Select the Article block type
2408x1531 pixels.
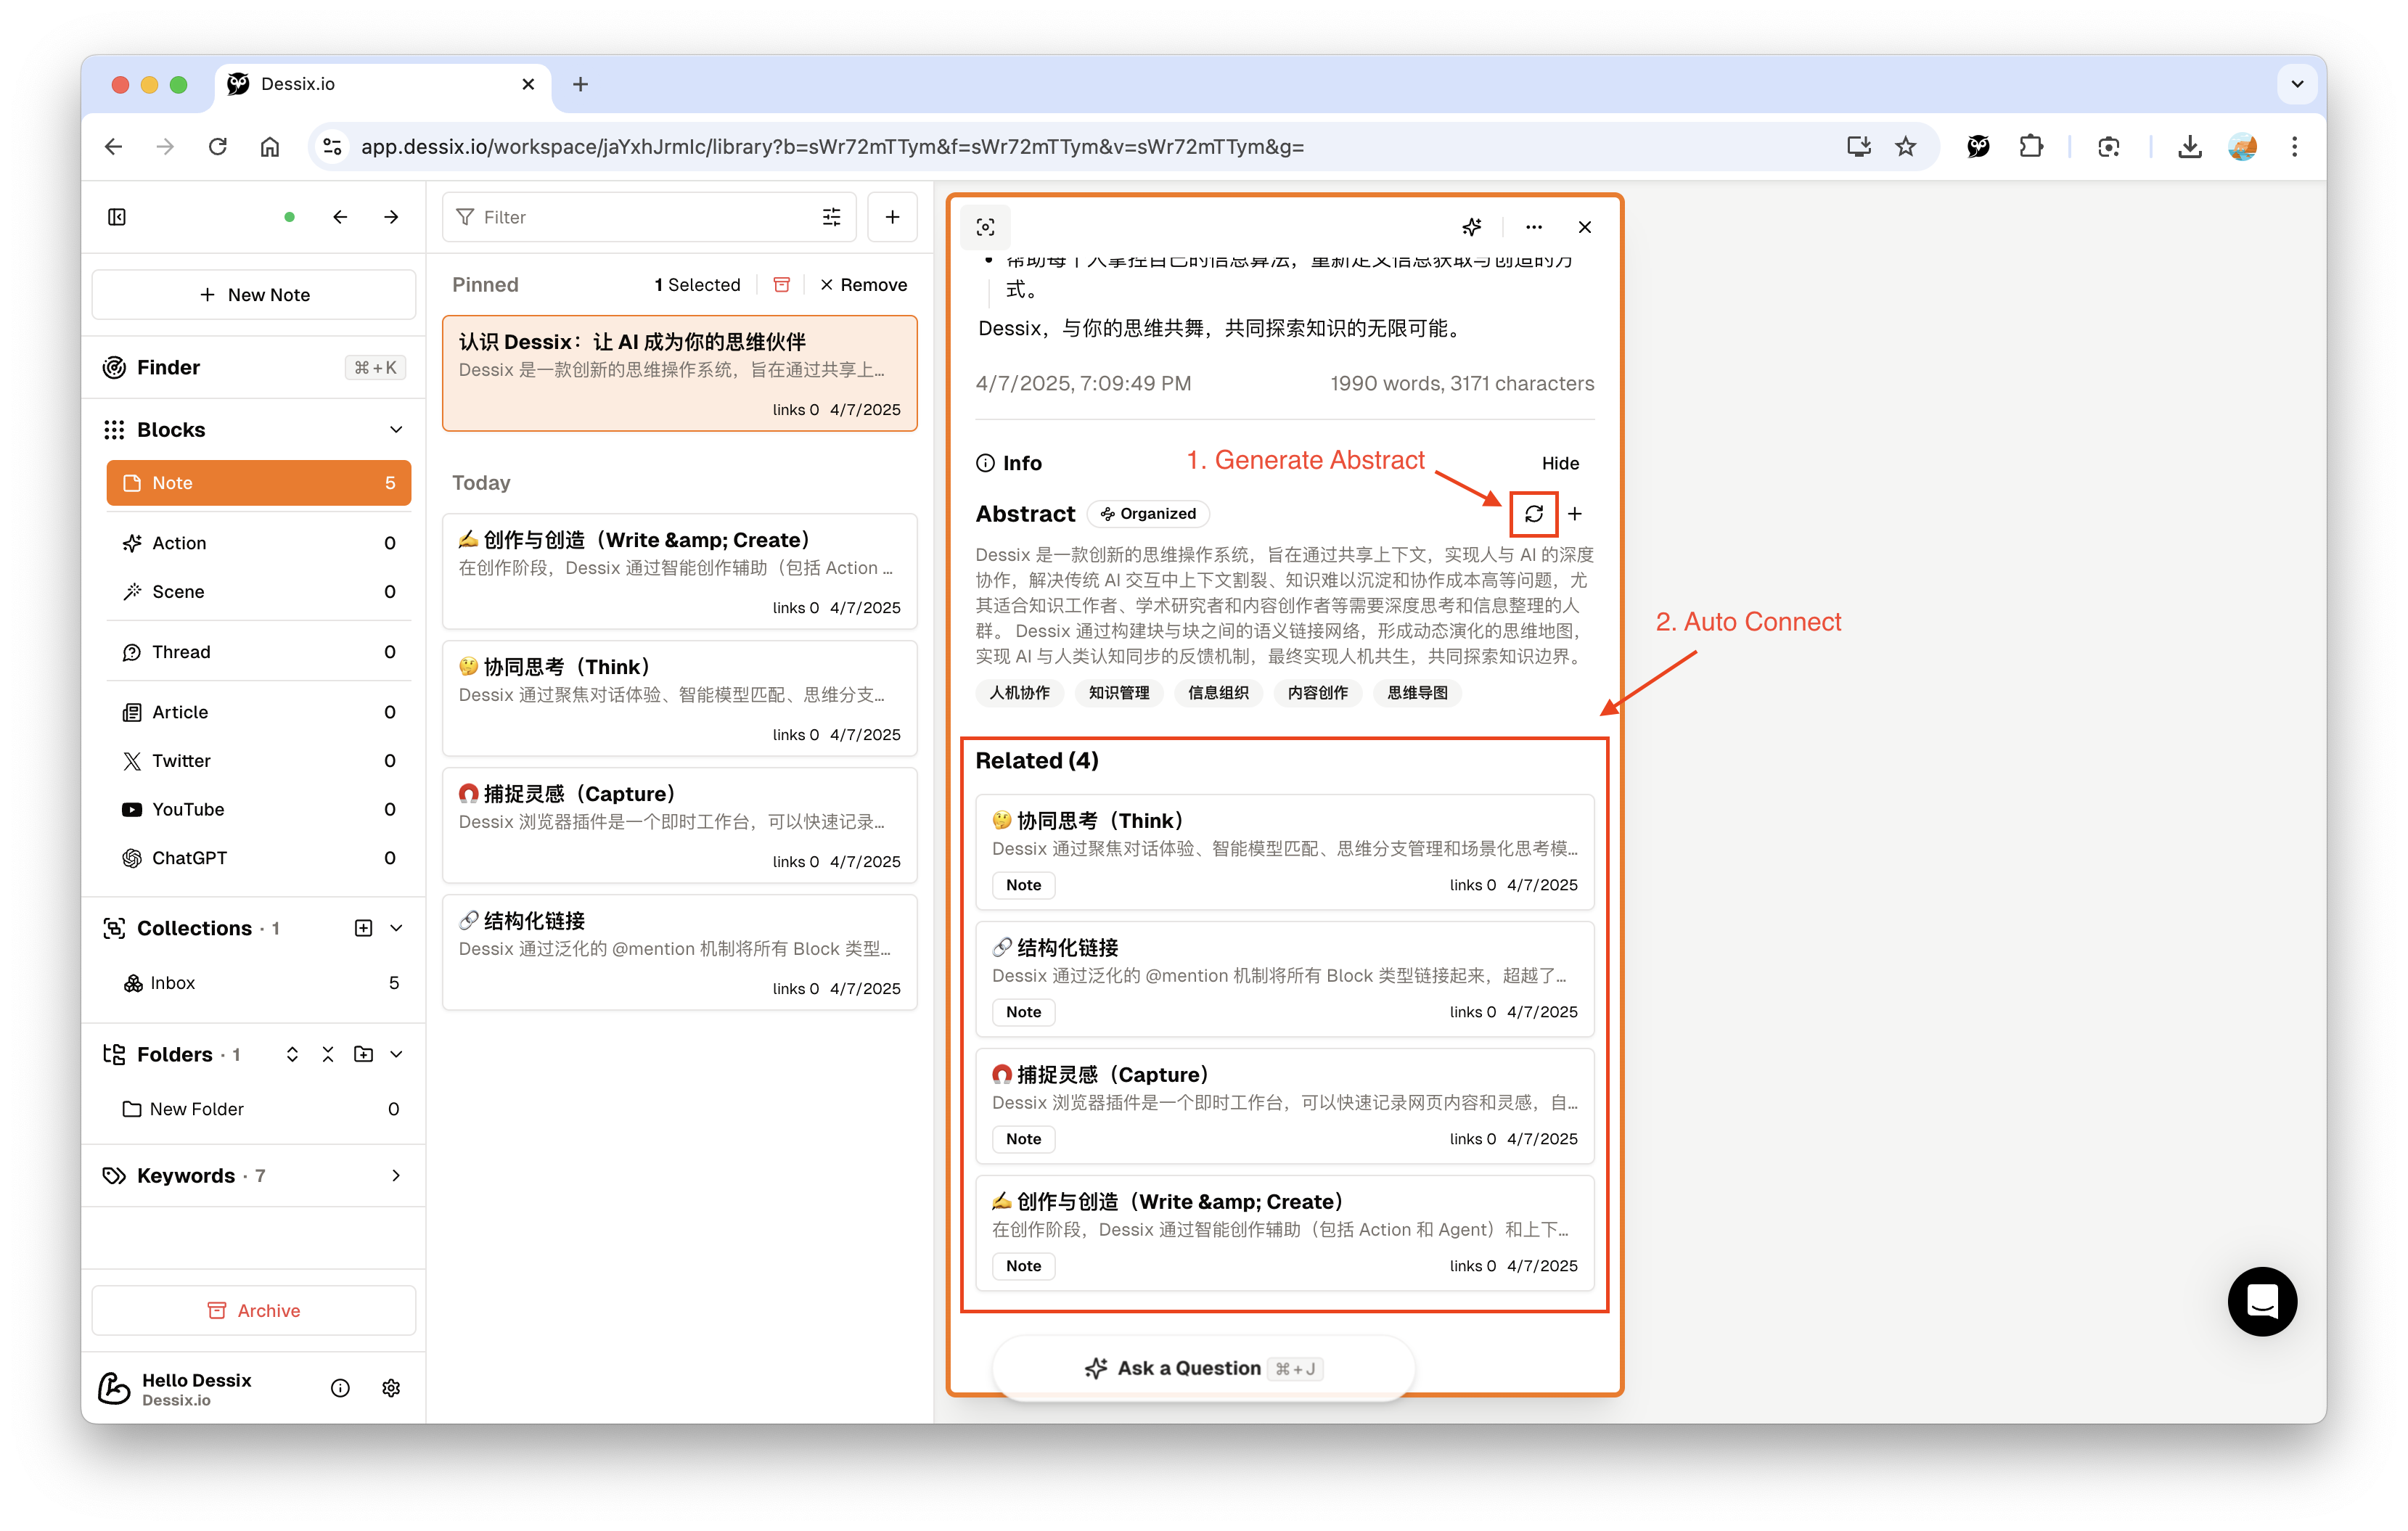180,712
